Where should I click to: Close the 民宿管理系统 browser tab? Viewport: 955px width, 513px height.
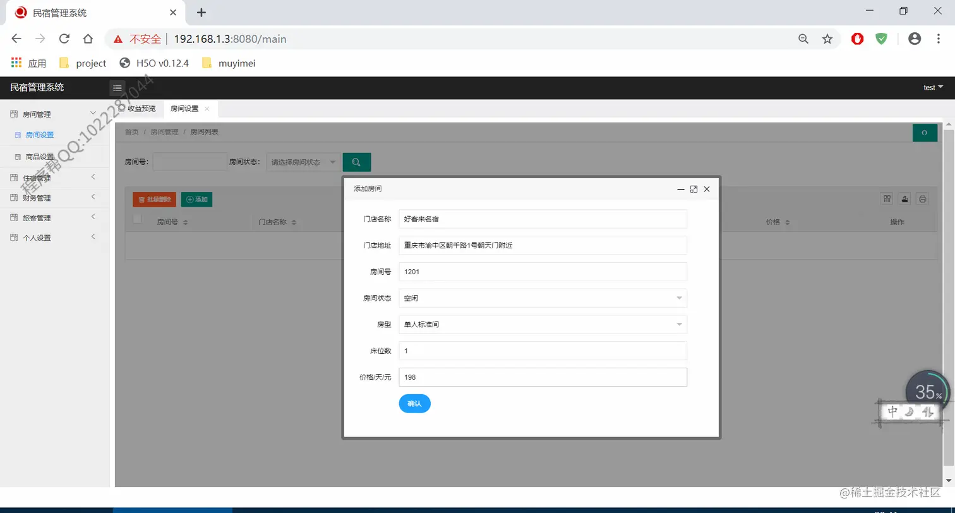[173, 13]
